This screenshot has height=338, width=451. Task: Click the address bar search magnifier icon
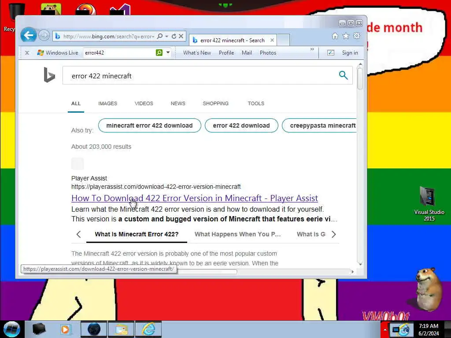(160, 36)
